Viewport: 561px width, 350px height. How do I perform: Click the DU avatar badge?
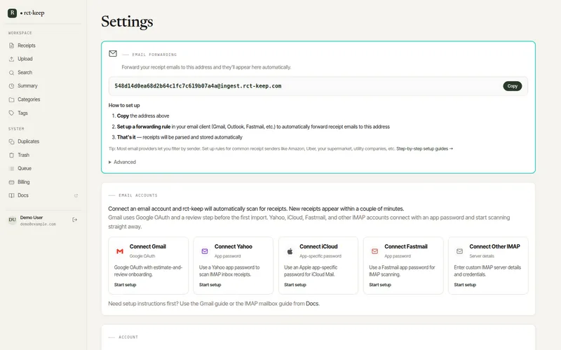[x=12, y=220]
